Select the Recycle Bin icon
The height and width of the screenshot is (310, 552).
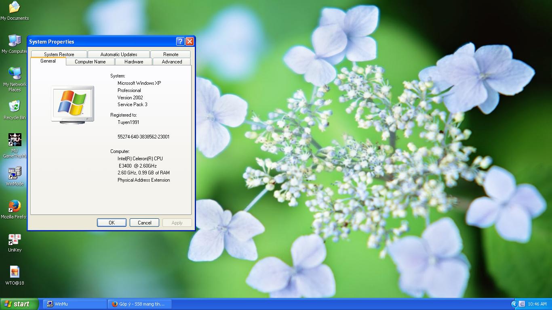point(15,110)
